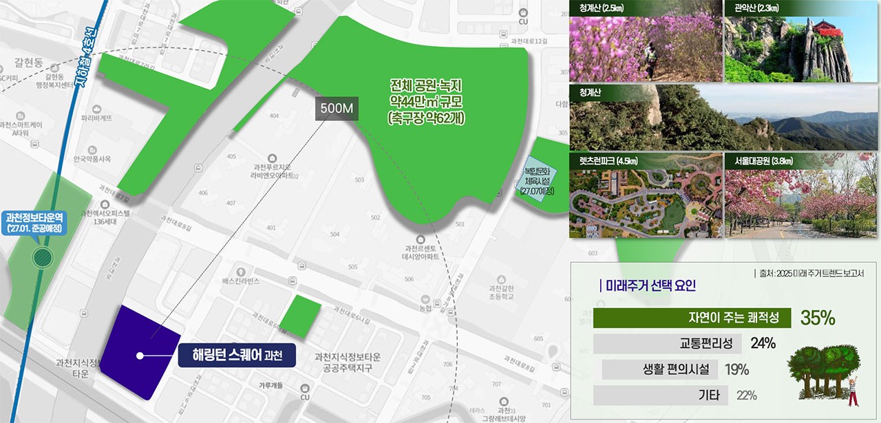The height and width of the screenshot is (423, 881).
Task: Open the 렛츠런파크 (4.5km) aerial photo
Action: point(646,195)
